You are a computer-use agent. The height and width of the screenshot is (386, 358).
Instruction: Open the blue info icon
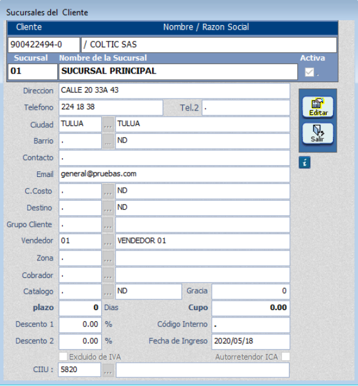(x=305, y=163)
